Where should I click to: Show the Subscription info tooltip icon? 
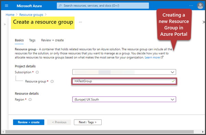[37, 72]
